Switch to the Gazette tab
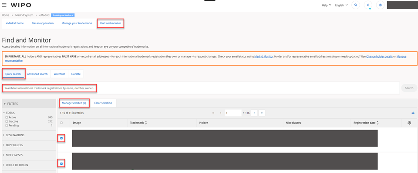 76,74
